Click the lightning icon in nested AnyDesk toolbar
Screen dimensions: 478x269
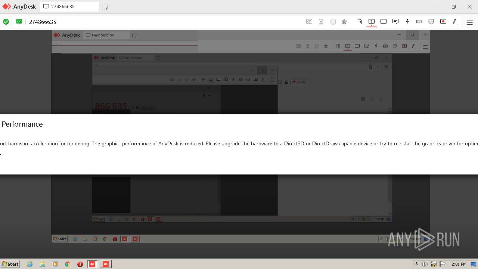pos(376,46)
